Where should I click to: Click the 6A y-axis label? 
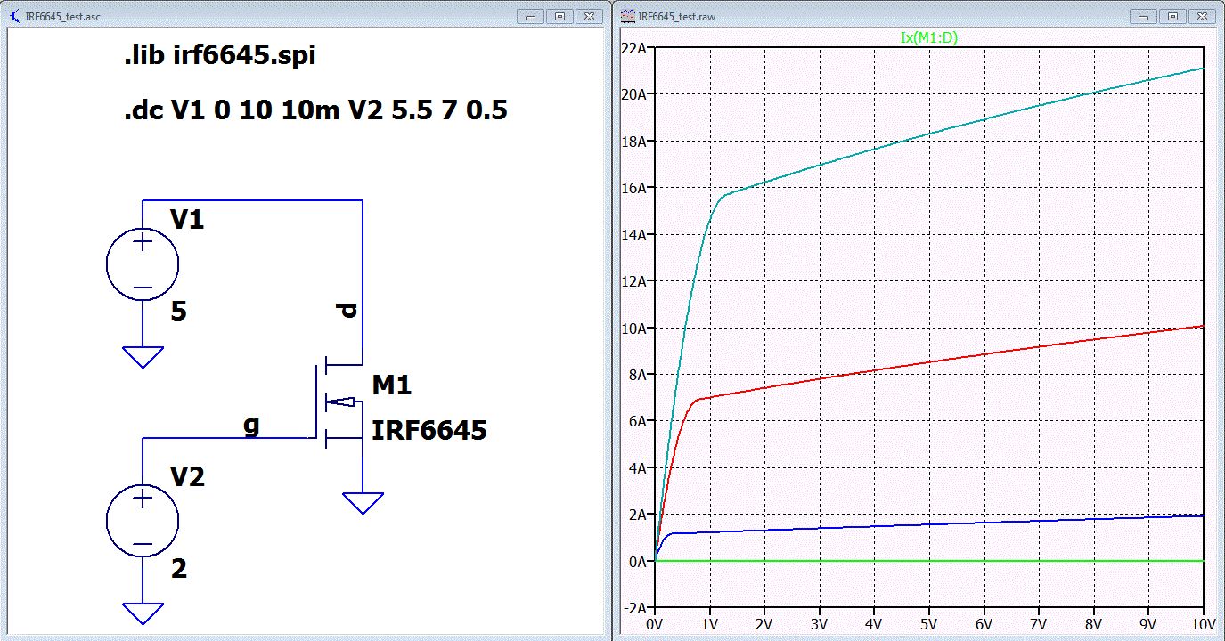pos(637,422)
